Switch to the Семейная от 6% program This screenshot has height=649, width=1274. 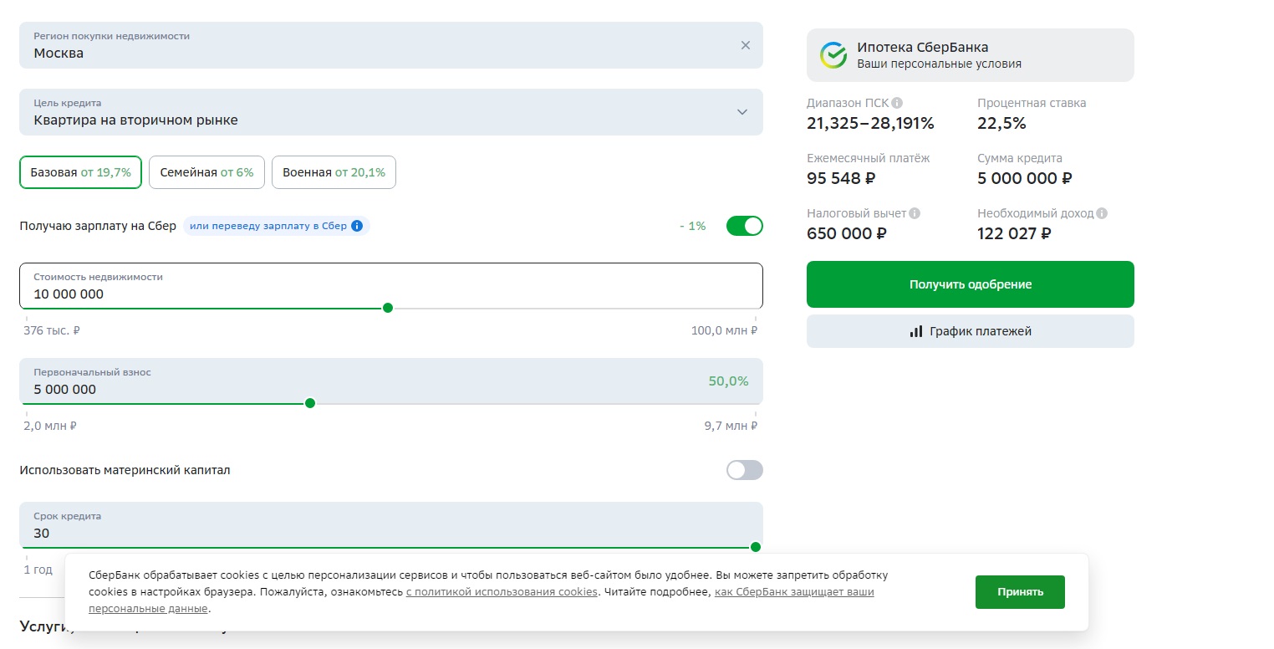pyautogui.click(x=206, y=172)
